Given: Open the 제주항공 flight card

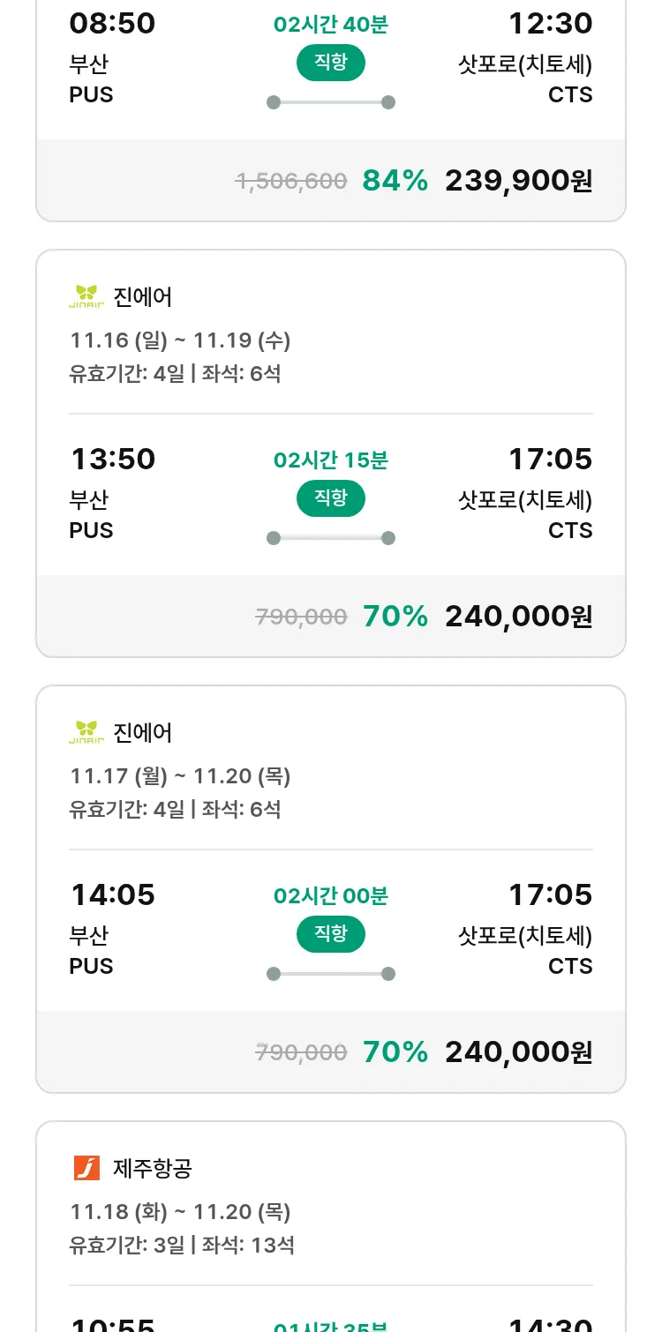Looking at the screenshot, I should tap(331, 1226).
